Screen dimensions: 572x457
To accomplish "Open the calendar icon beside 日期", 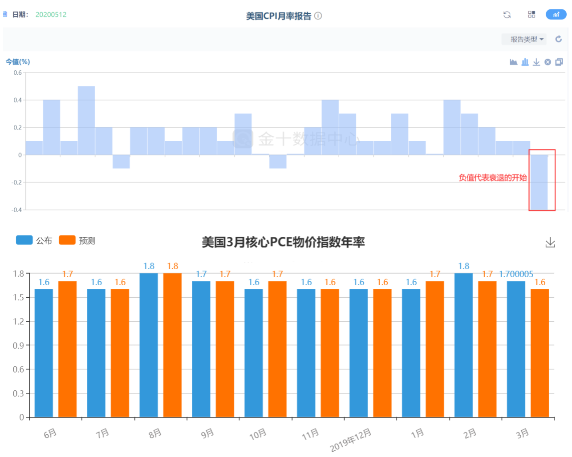I will (5, 14).
